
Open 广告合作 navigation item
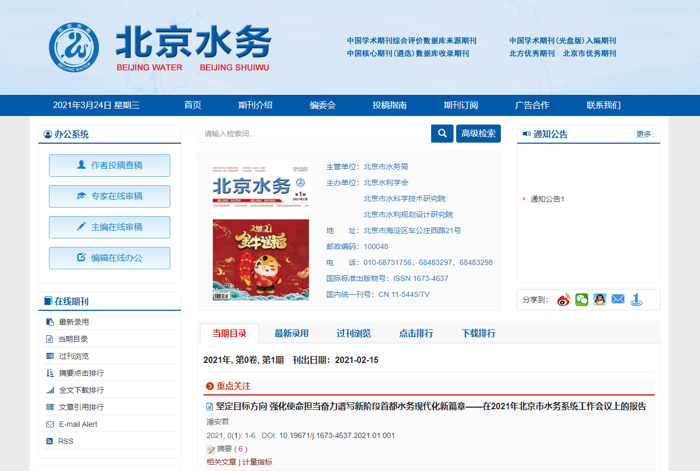coord(532,105)
